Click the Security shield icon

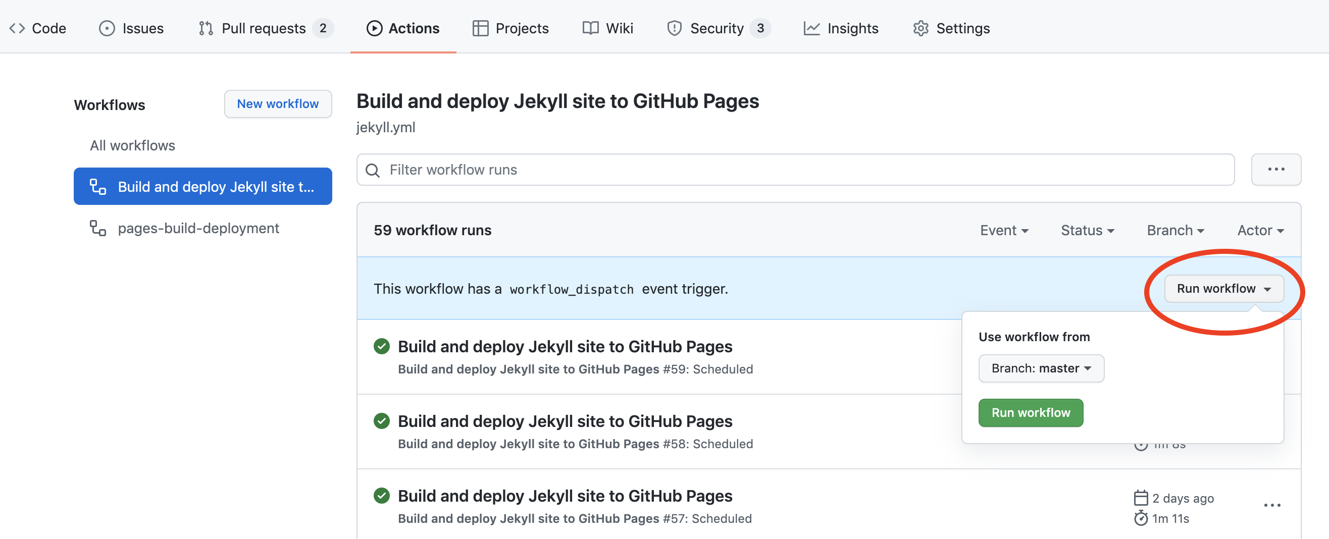point(674,28)
